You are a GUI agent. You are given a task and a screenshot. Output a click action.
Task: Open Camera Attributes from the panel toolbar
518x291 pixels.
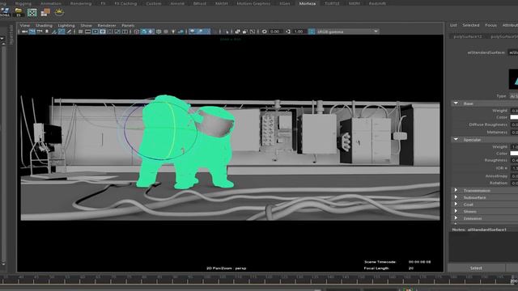(x=40, y=32)
